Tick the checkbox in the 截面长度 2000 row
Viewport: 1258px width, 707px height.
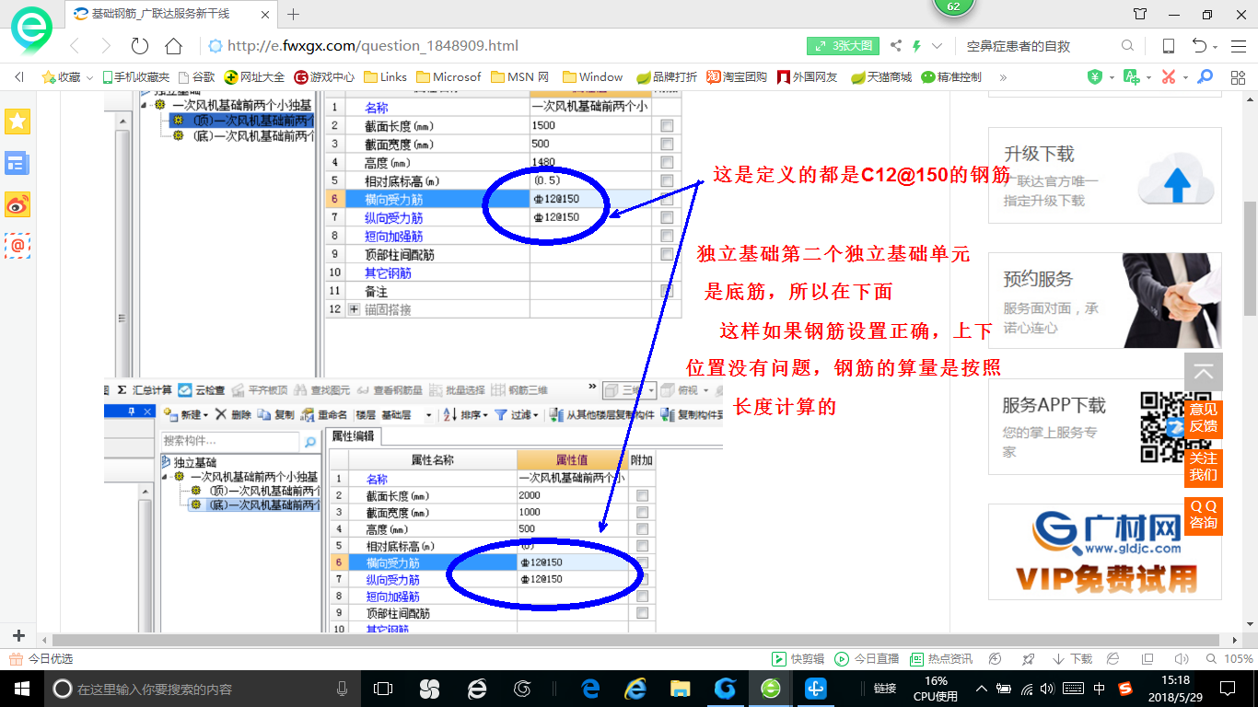642,495
